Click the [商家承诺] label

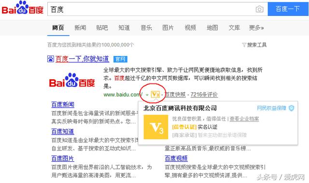(x=184, y=135)
